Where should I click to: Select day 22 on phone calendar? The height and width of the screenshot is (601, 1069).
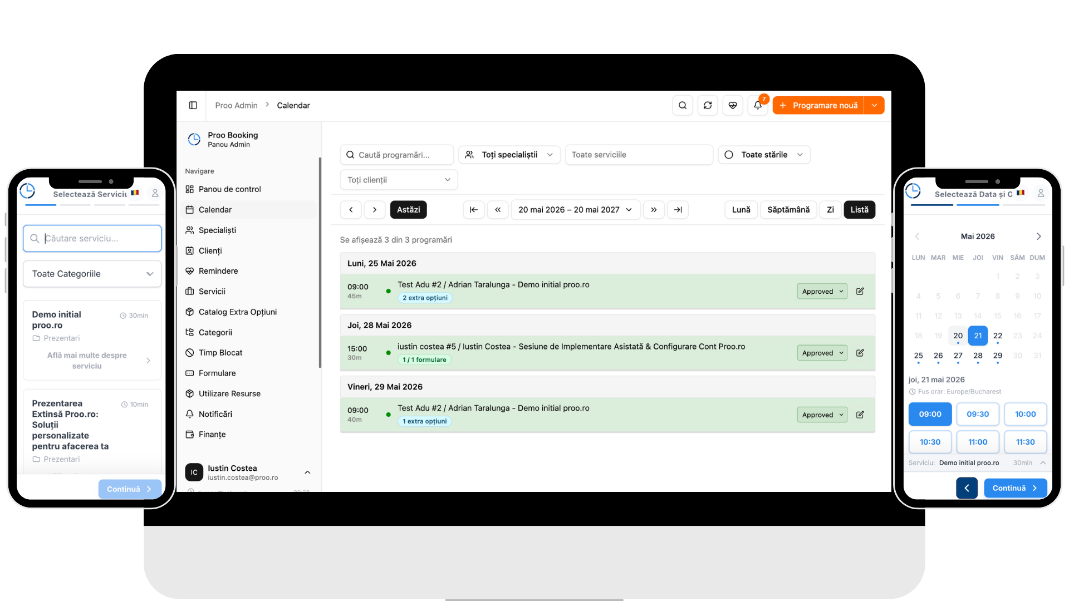click(998, 336)
